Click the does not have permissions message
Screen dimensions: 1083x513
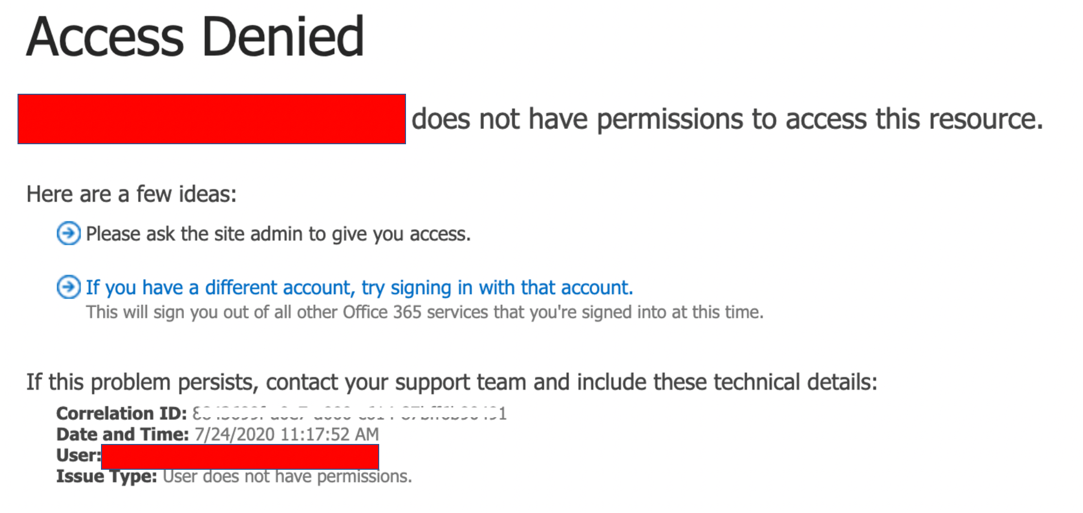coord(727,119)
